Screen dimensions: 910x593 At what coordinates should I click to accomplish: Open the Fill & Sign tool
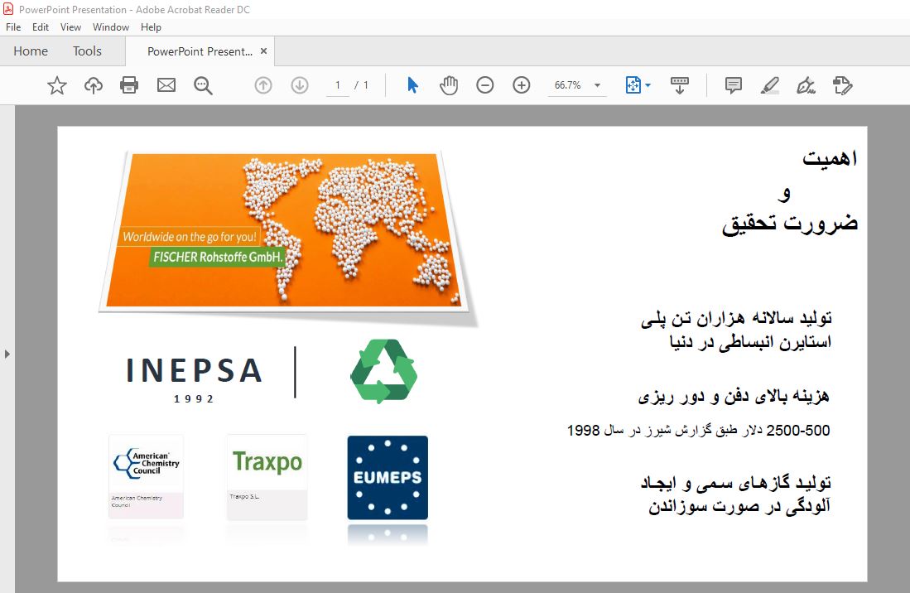842,84
